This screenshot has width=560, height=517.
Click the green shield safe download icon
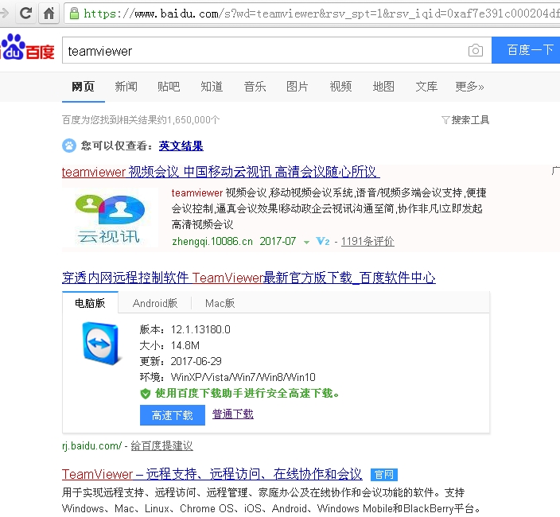tap(146, 394)
